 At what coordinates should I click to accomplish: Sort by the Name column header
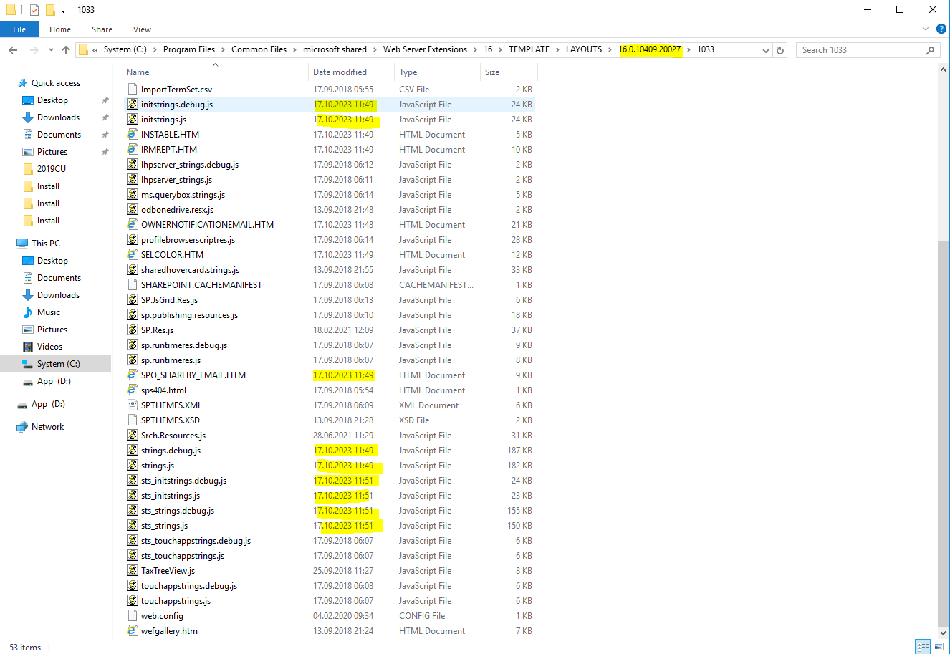(x=138, y=72)
